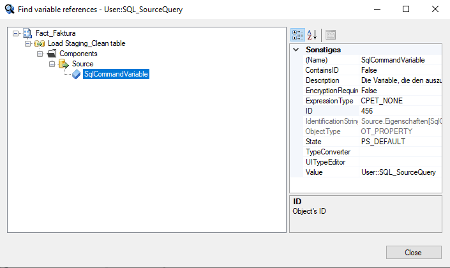This screenshot has width=450, height=268.
Task: Click the Source component icon
Action: coord(64,64)
